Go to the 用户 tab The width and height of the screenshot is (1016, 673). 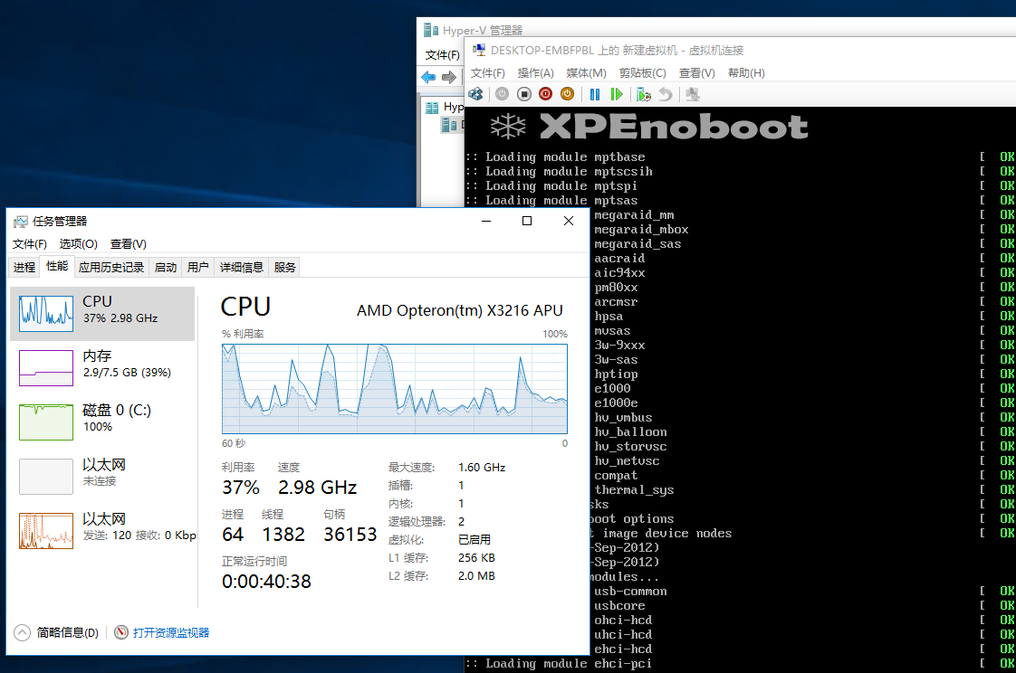(x=198, y=267)
